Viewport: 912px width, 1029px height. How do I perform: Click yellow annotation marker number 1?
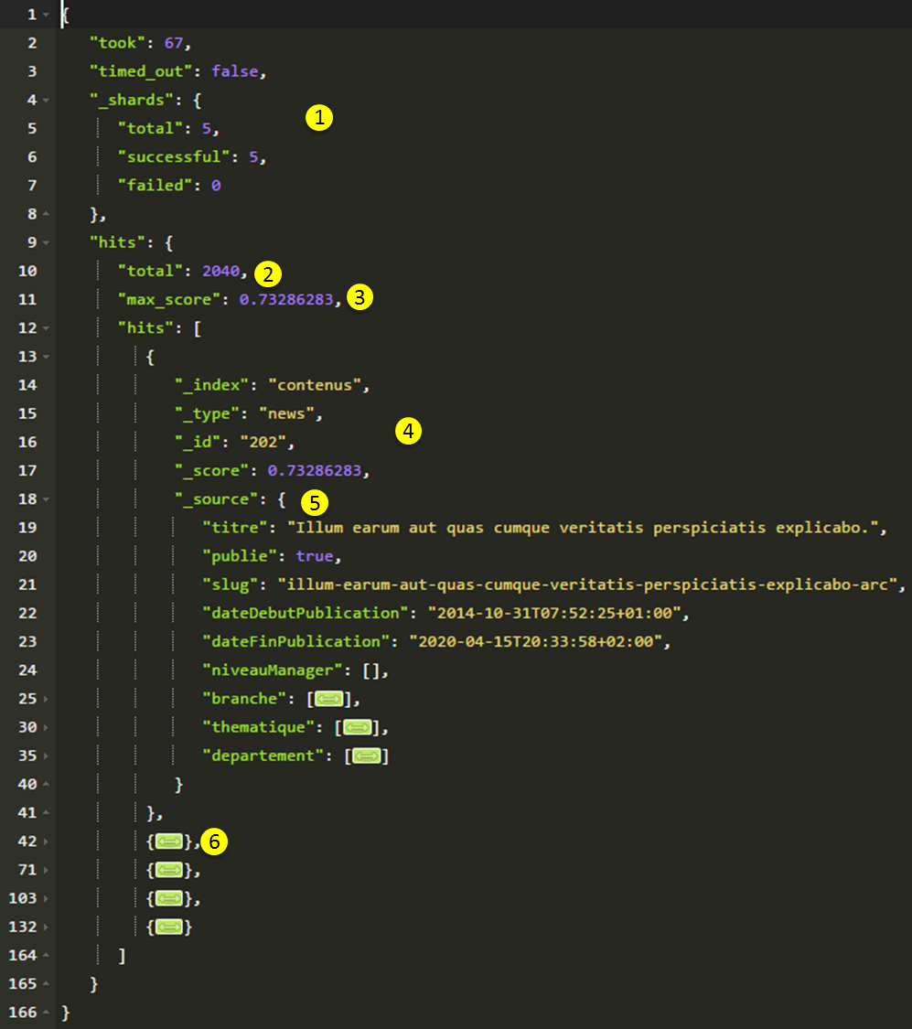pos(319,117)
